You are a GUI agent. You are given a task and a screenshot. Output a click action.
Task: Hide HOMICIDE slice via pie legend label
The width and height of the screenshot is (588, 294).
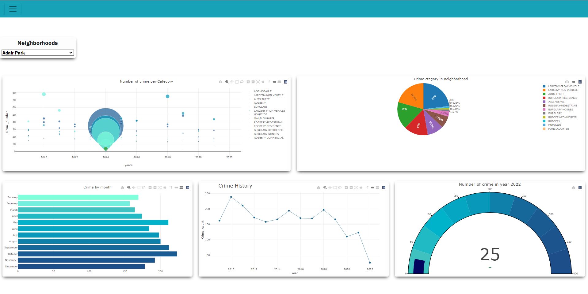pyautogui.click(x=555, y=125)
